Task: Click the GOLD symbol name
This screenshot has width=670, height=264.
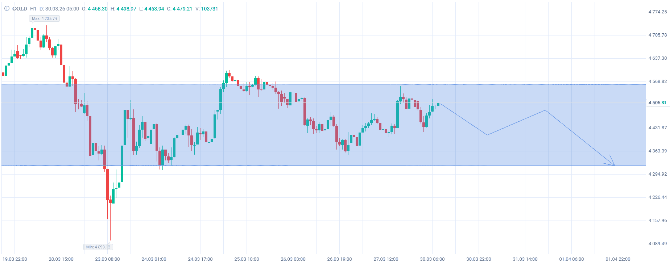Action: 20,9
